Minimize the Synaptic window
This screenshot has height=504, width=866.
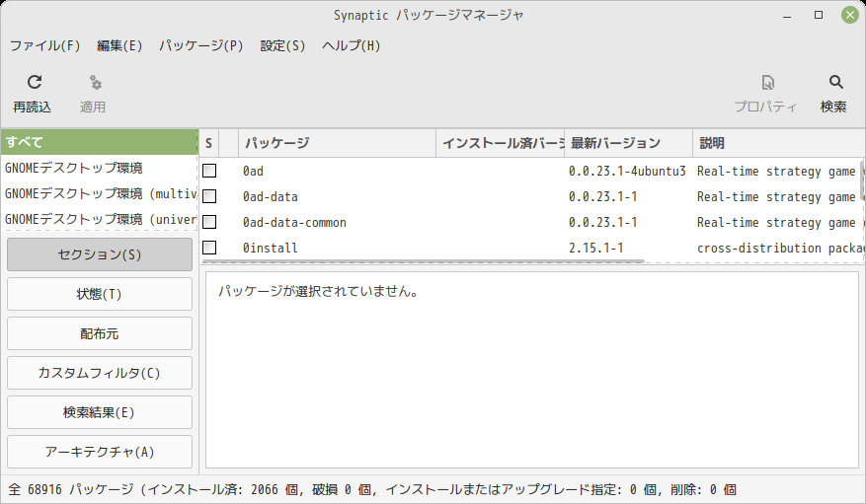(787, 16)
